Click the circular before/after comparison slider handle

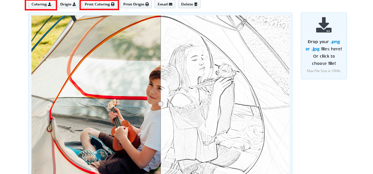(x=161, y=104)
